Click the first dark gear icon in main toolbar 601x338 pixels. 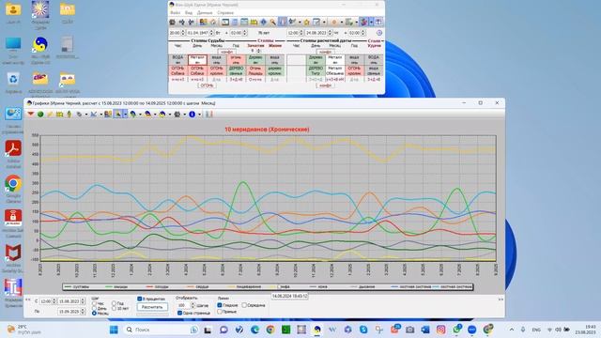(173, 23)
